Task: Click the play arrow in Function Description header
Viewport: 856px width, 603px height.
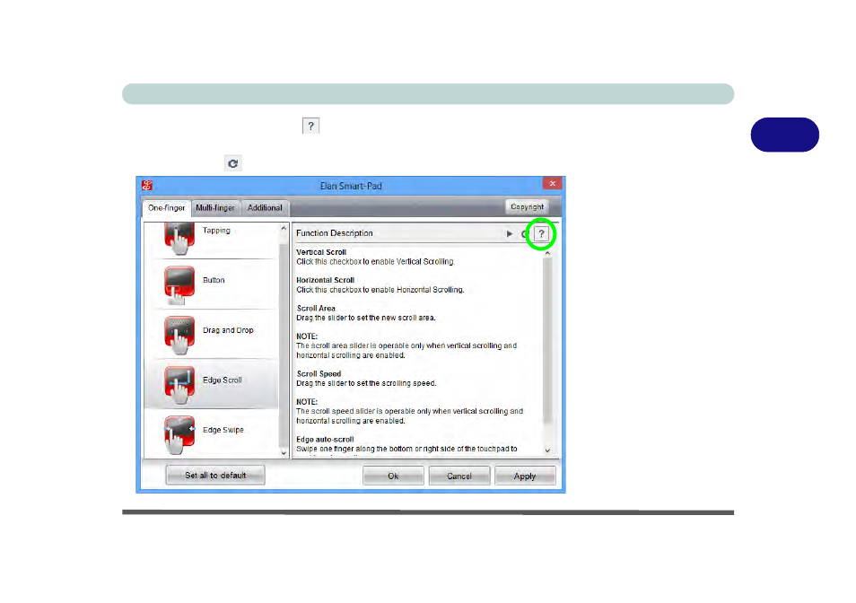Action: (510, 233)
